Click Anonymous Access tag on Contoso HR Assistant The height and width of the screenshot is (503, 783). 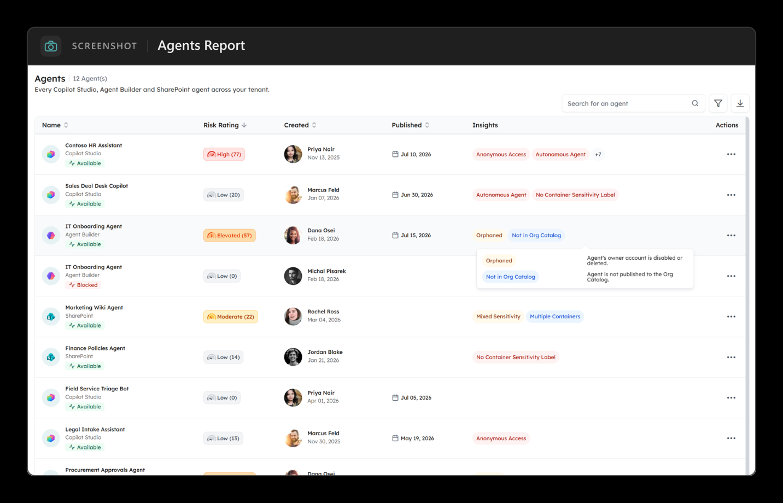(x=501, y=154)
